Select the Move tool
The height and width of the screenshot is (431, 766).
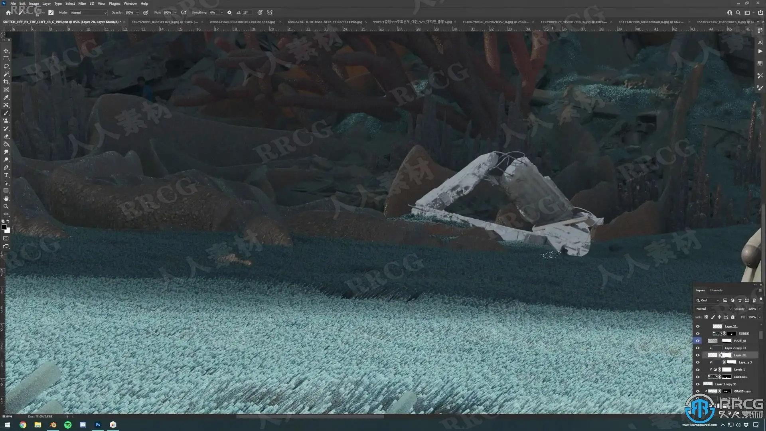[6, 51]
